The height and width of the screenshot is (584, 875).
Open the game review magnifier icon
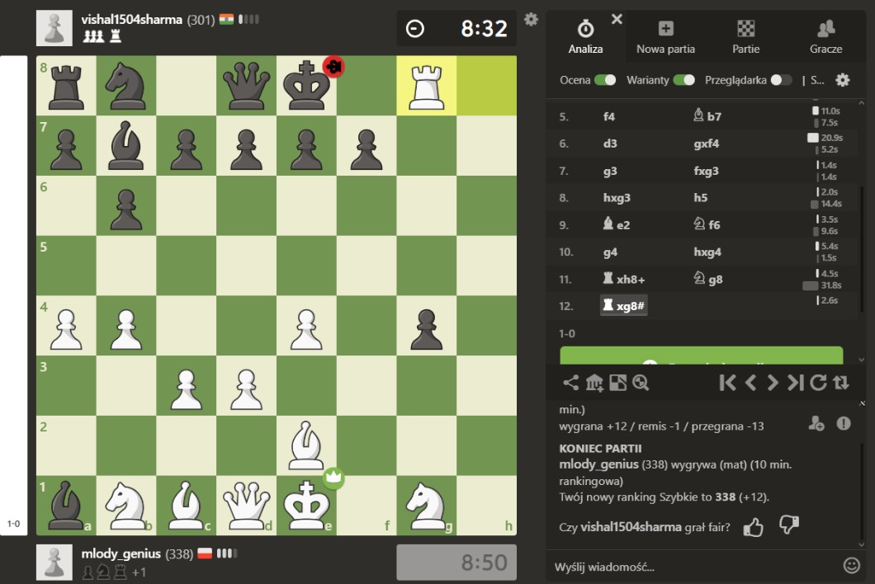coord(641,383)
